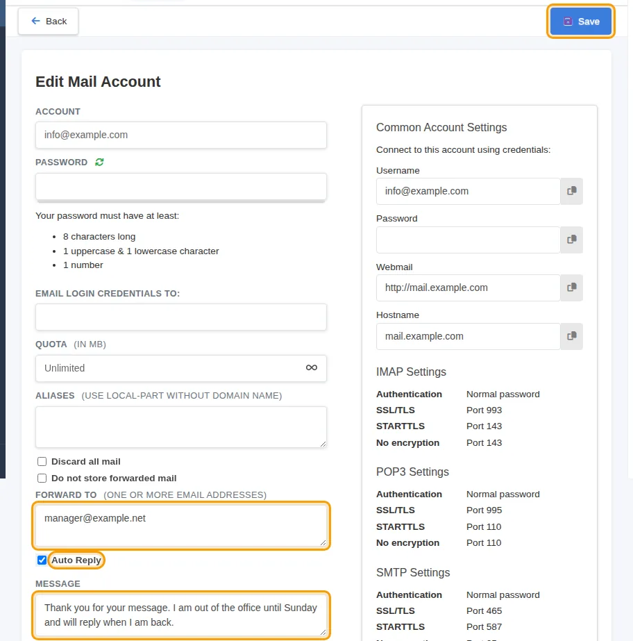The height and width of the screenshot is (641, 633).
Task: Click SMTP STARTTLS Port 587 value
Action: click(484, 626)
